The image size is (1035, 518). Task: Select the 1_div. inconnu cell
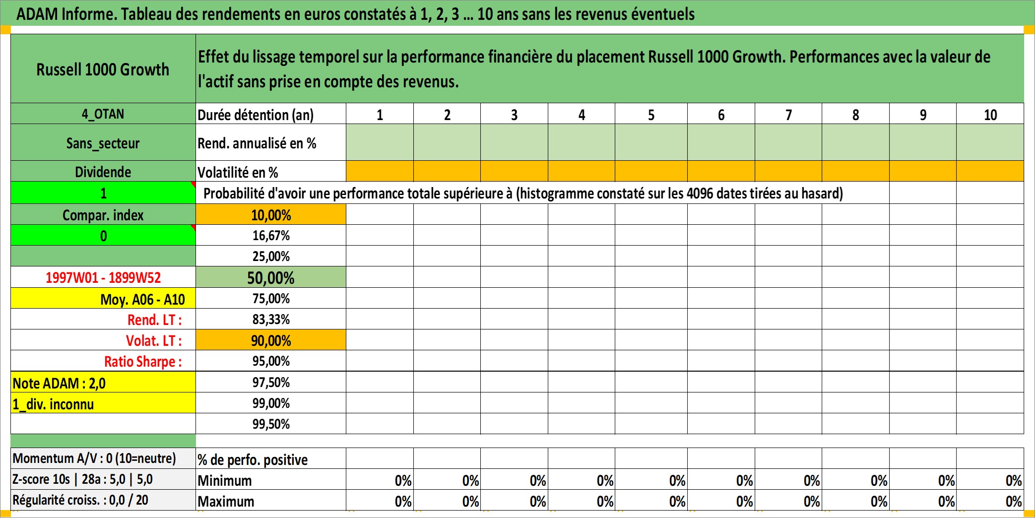coord(103,403)
